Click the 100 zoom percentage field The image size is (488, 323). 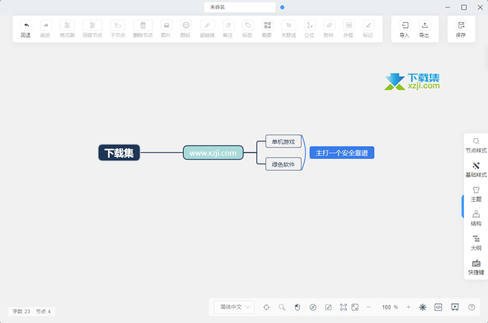(387, 307)
